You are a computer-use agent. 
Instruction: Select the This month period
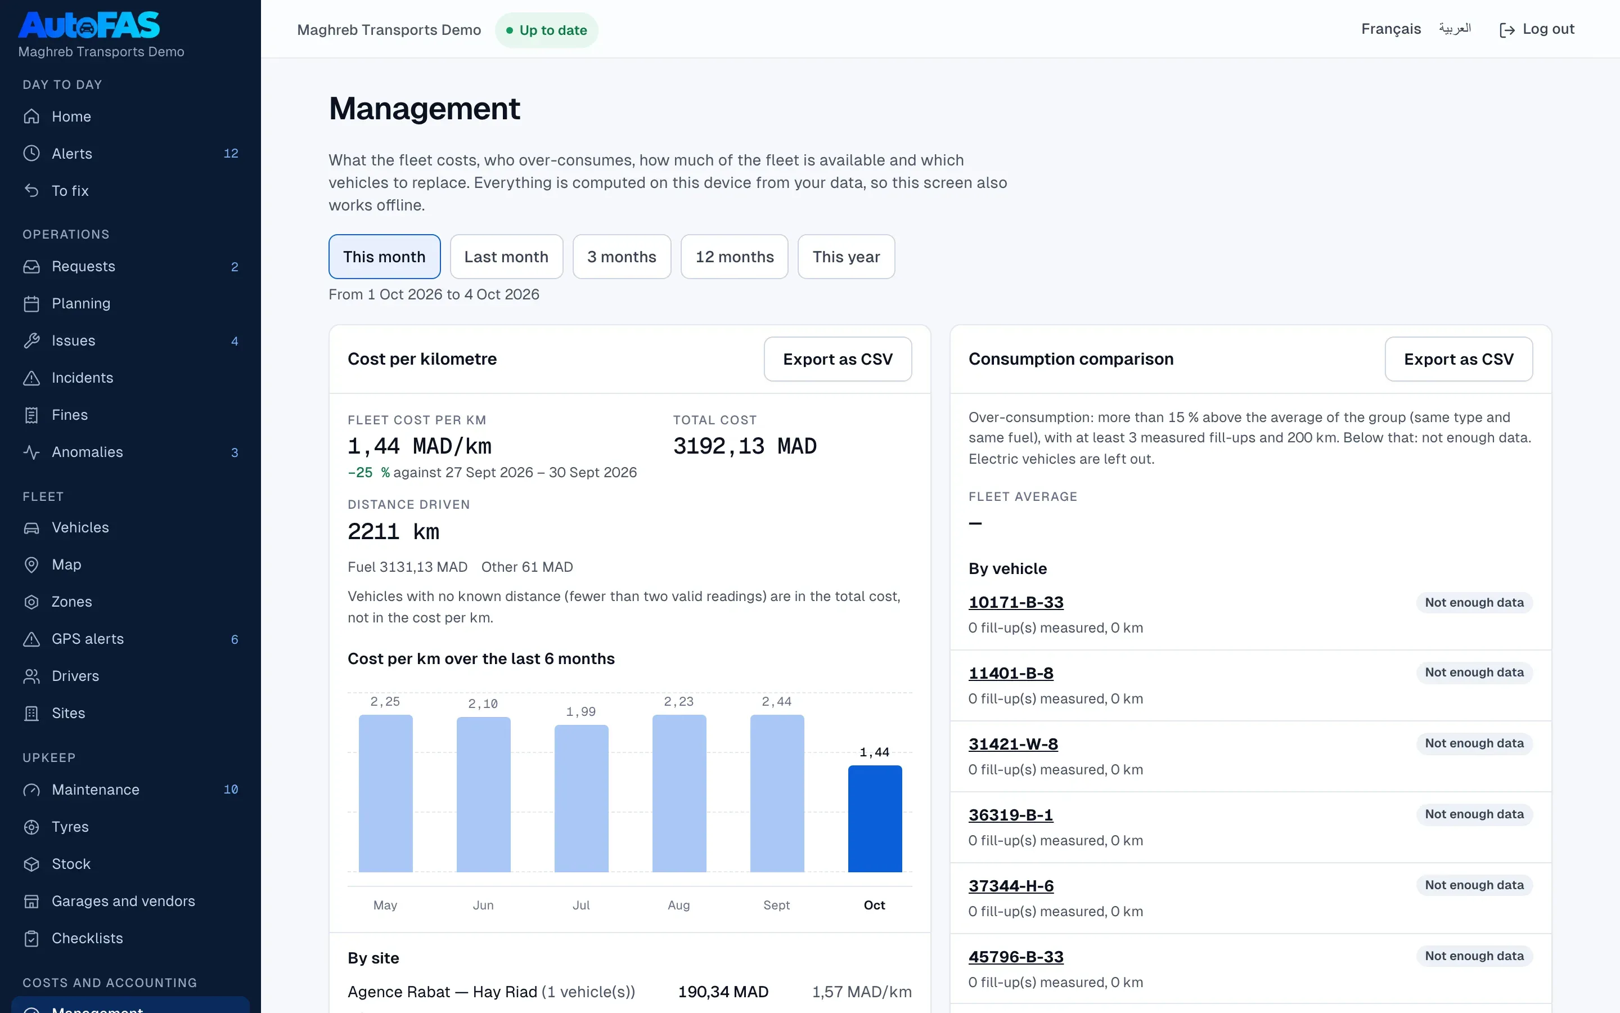coord(384,257)
